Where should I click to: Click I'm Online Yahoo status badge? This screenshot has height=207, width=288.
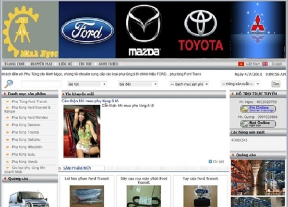[258, 109]
